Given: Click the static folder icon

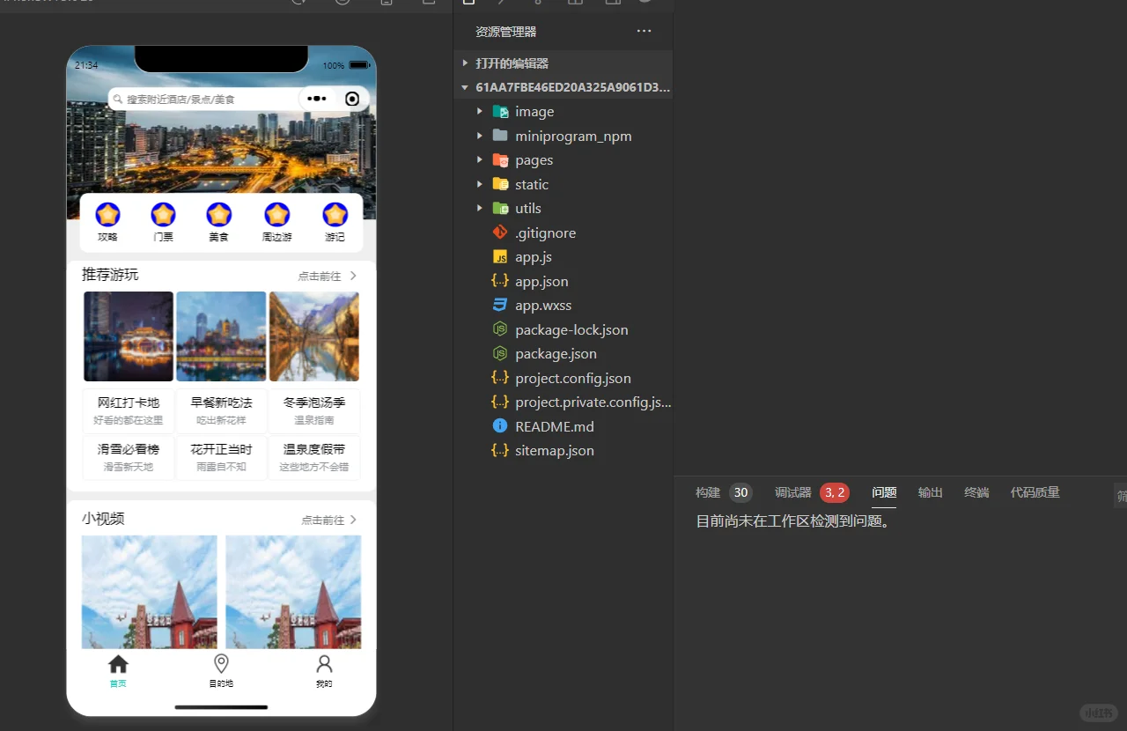Looking at the screenshot, I should tap(500, 184).
